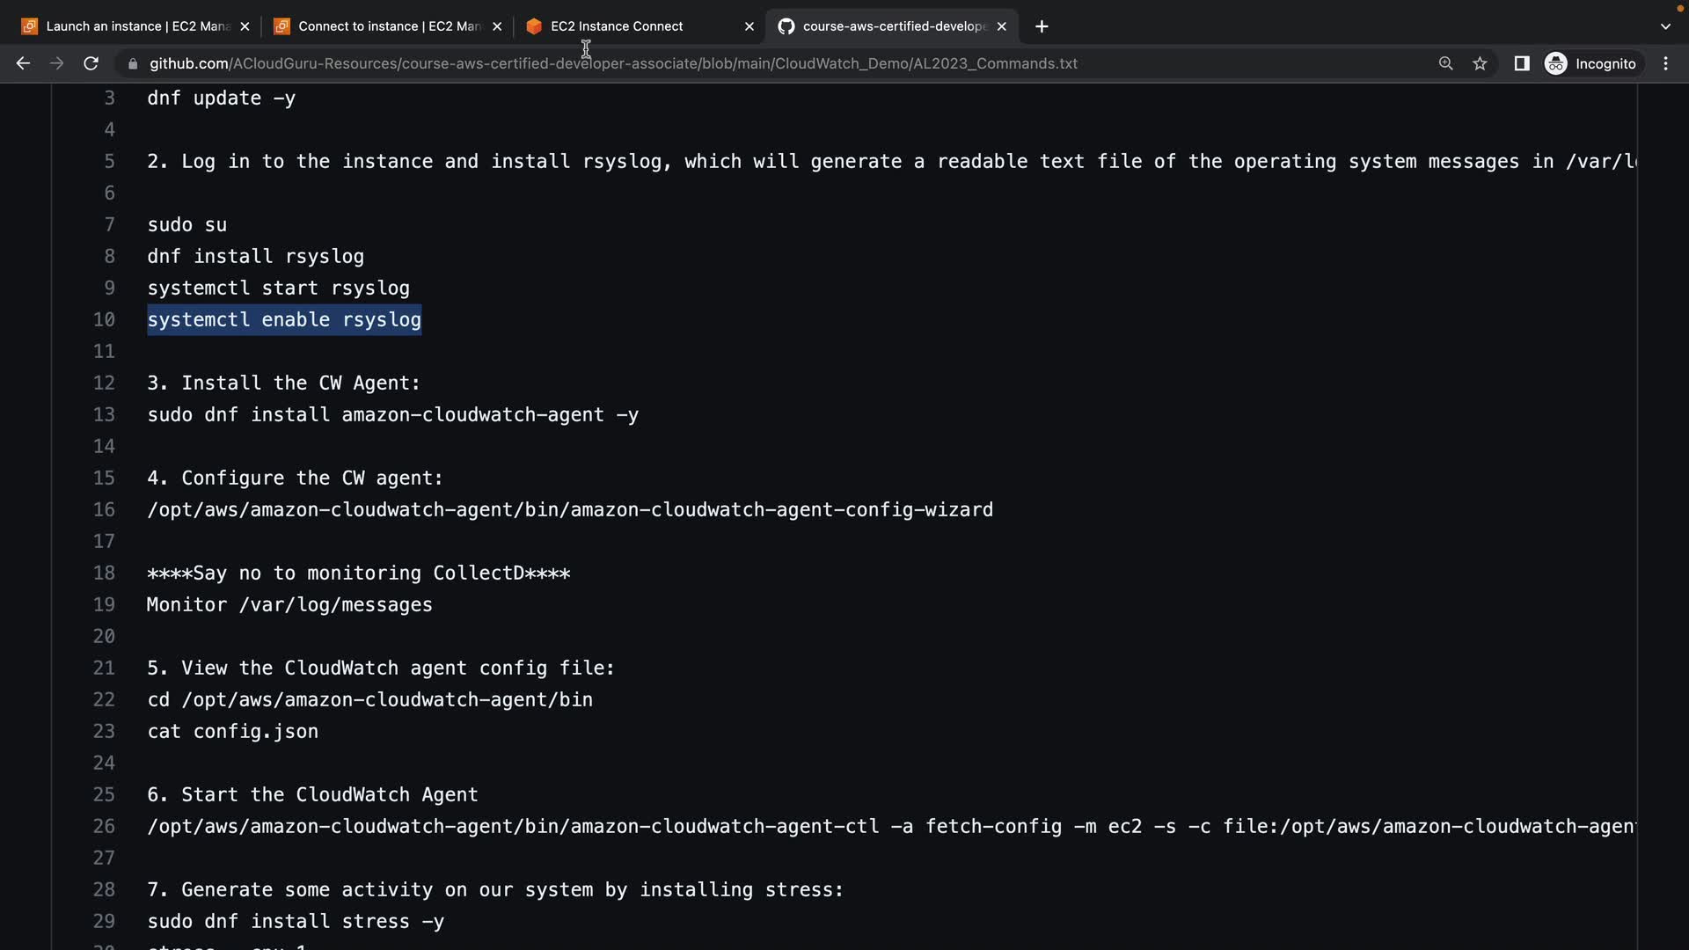
Task: Click line number 13 in the gutter
Action: [x=104, y=414]
